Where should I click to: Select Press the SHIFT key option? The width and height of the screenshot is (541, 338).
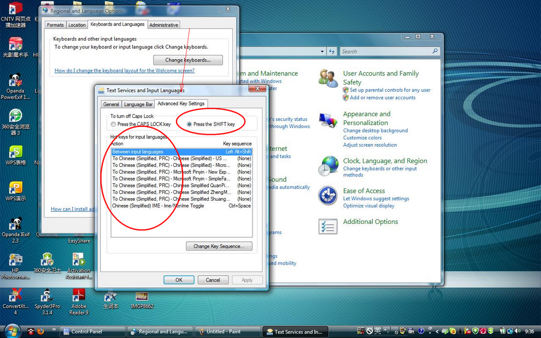pyautogui.click(x=189, y=124)
